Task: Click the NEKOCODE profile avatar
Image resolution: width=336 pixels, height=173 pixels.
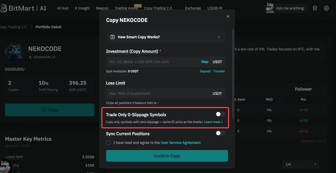Action: tap(14, 52)
